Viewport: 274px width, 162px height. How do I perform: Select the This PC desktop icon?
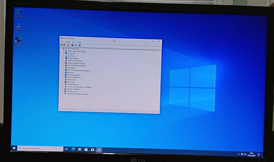18,26
